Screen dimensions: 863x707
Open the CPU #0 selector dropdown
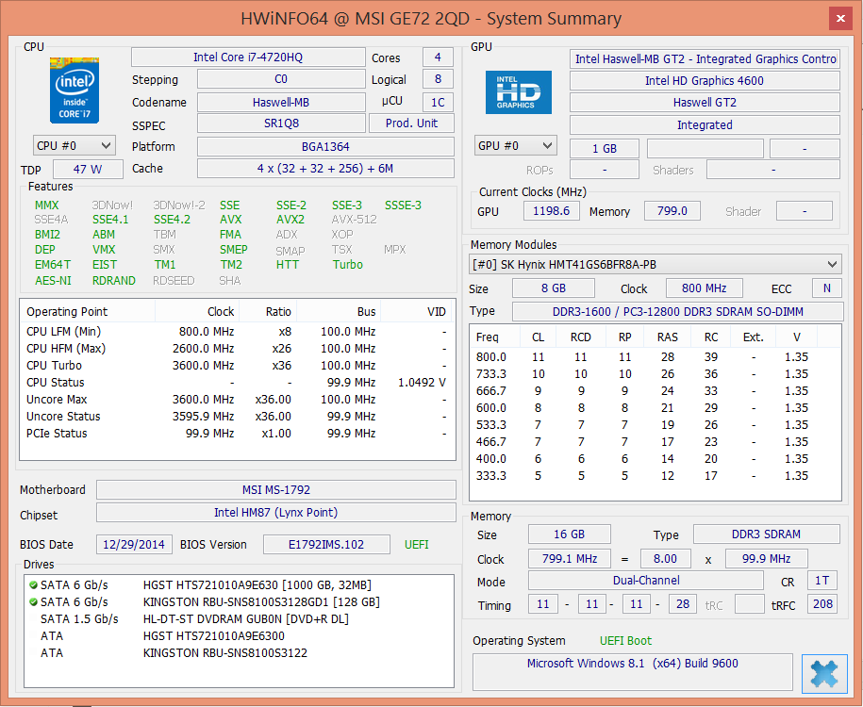coord(74,146)
